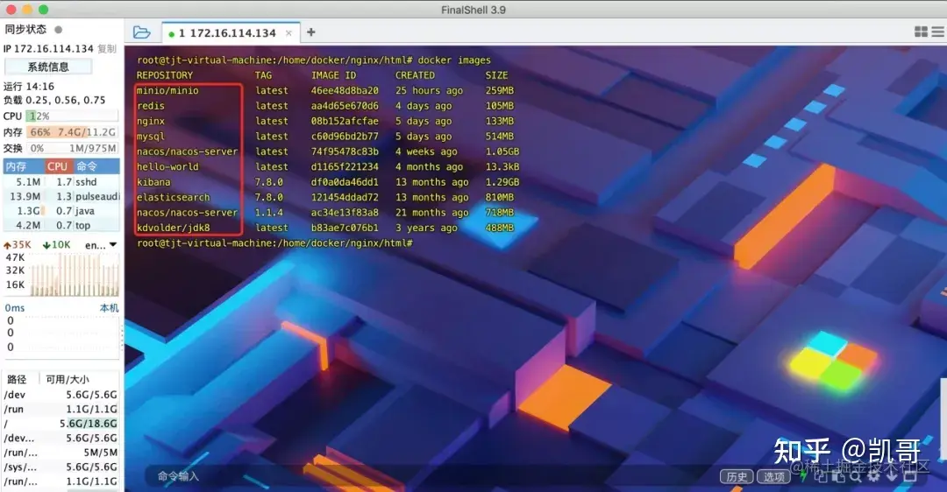This screenshot has height=492, width=947.
Task: Click the CPU usage bar
Action: pos(72,116)
